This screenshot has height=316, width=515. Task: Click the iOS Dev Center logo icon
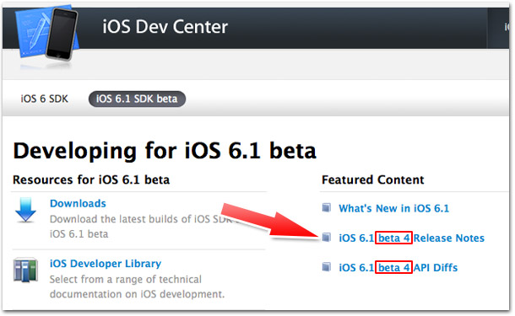(x=47, y=33)
